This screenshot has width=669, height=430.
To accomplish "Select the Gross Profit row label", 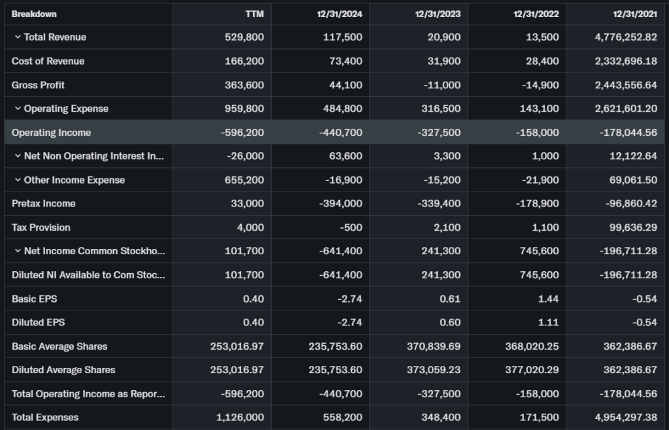I will tap(38, 85).
